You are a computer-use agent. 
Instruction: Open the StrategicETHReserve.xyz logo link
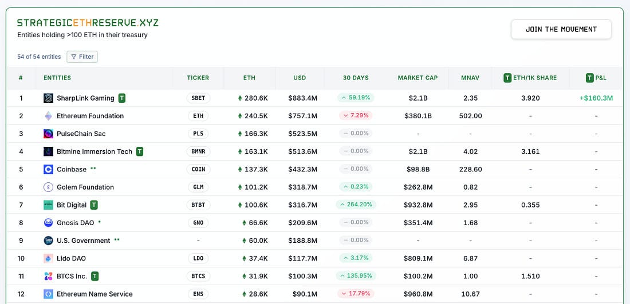pyautogui.click(x=88, y=23)
